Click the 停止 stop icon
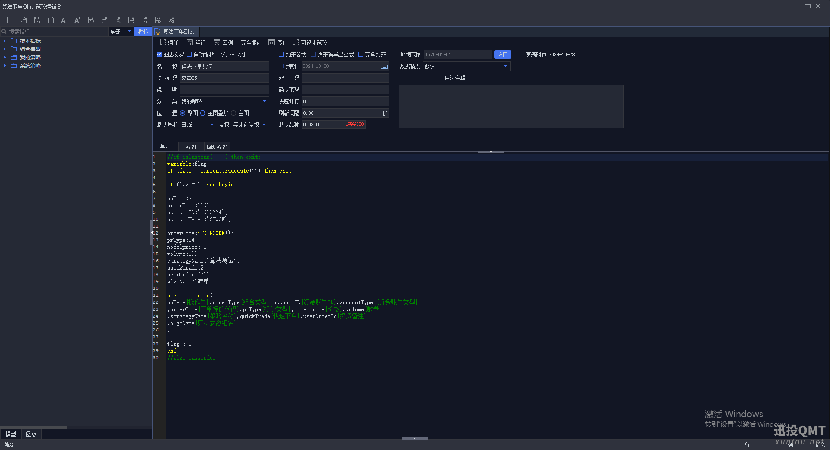The height and width of the screenshot is (450, 830). coord(271,42)
